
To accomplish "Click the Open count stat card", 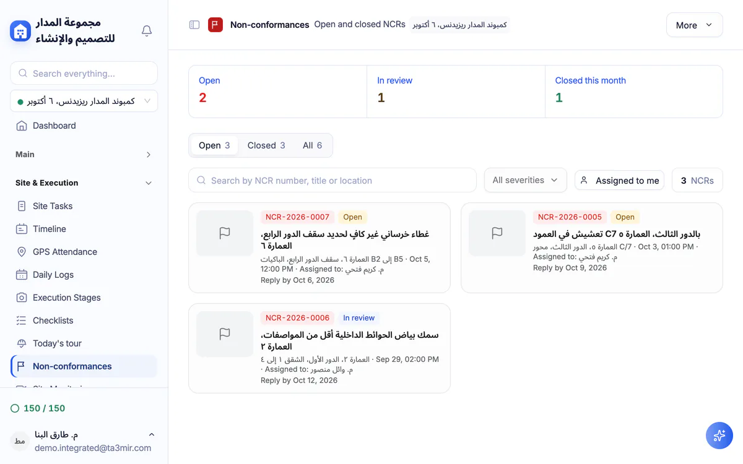I will (277, 92).
